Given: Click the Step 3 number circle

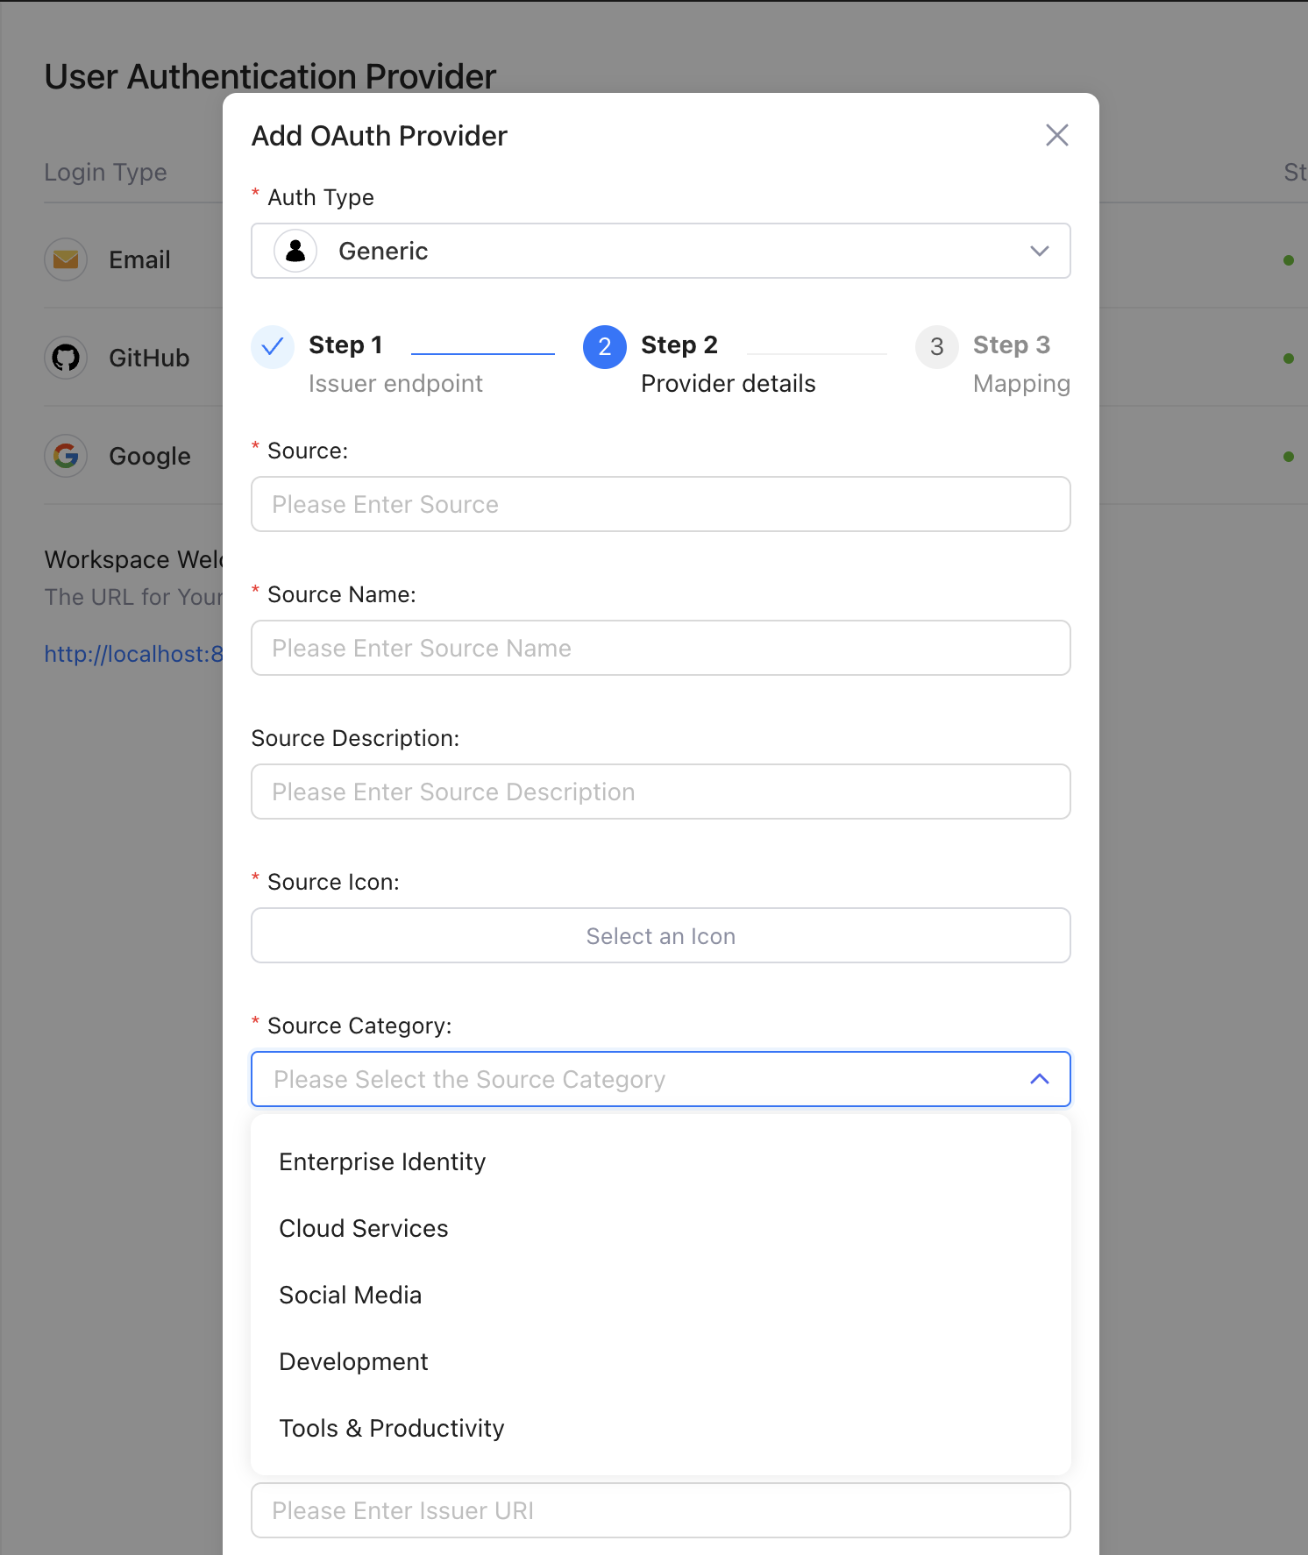Looking at the screenshot, I should point(936,347).
